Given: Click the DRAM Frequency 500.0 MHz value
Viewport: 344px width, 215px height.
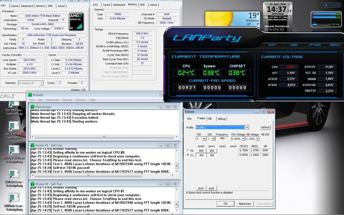Looking at the screenshot, I should pos(142,33).
